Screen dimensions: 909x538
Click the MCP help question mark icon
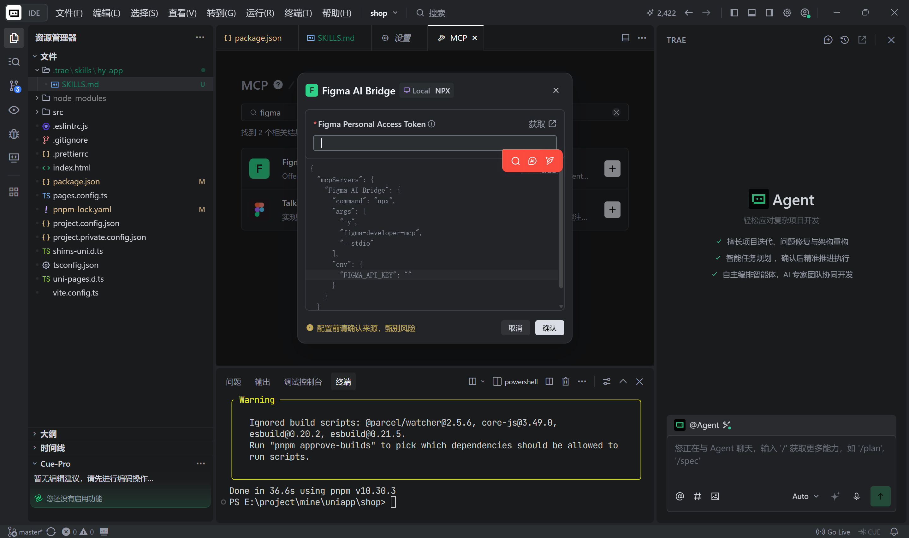[x=278, y=85]
